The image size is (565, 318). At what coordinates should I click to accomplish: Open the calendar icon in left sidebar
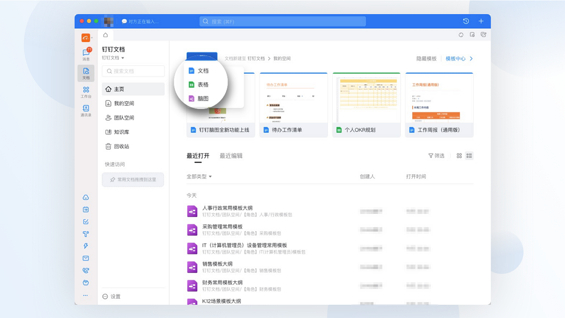(86, 209)
